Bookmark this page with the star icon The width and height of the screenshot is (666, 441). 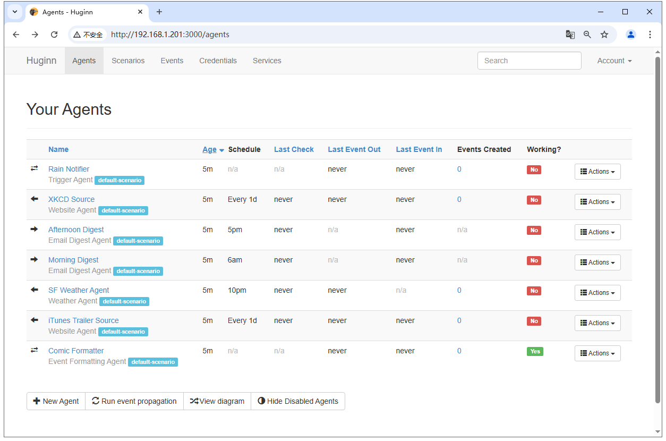604,35
